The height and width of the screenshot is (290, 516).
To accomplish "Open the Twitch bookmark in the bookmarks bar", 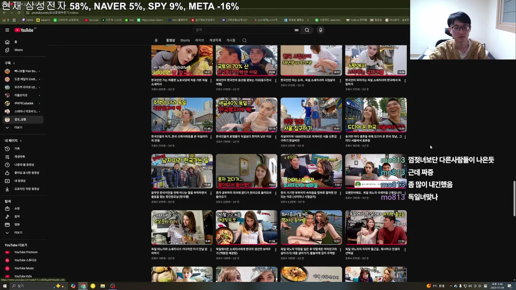I will [x=27, y=20].
